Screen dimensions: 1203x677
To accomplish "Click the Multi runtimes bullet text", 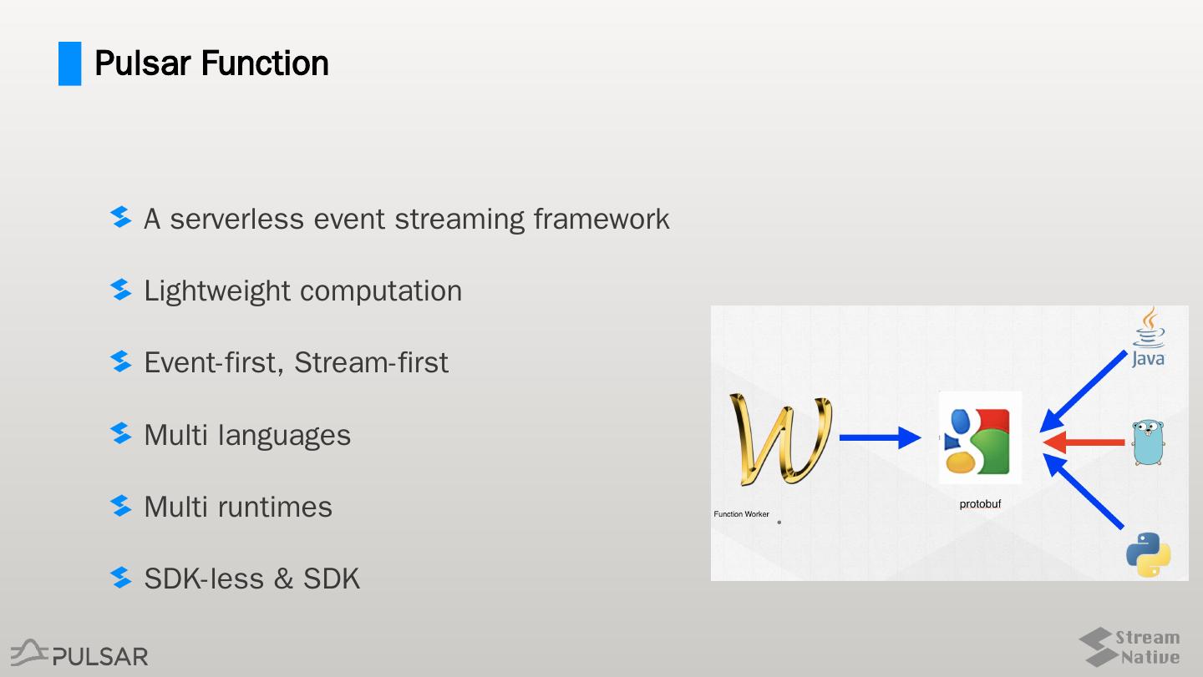I will (238, 507).
